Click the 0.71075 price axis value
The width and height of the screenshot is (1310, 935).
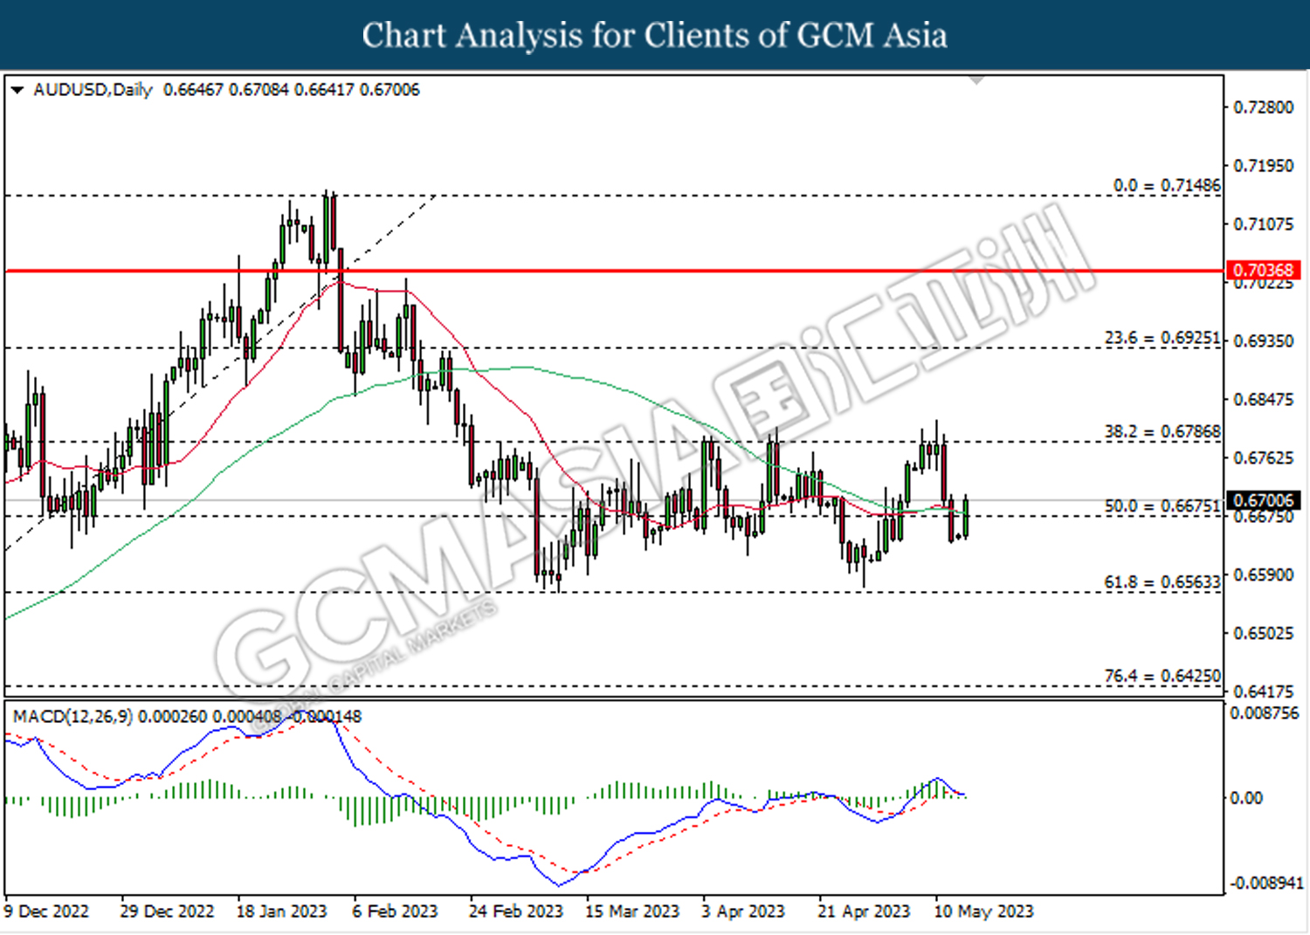pos(1263,224)
